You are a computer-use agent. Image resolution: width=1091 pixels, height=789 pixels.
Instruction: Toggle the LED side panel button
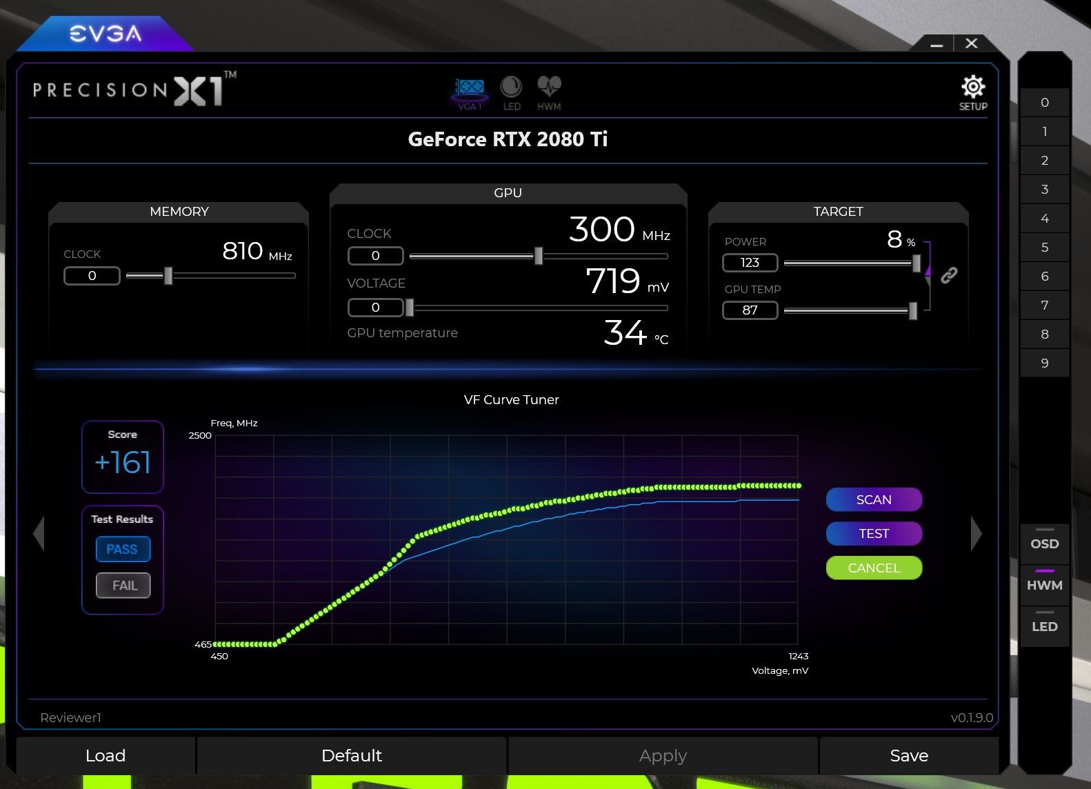pos(1045,626)
